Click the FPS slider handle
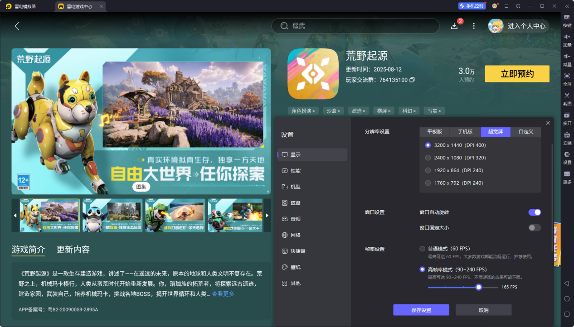The width and height of the screenshot is (574, 327). (478, 287)
